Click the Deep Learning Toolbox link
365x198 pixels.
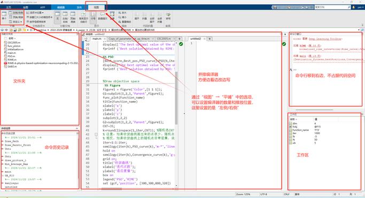[x=325, y=39]
